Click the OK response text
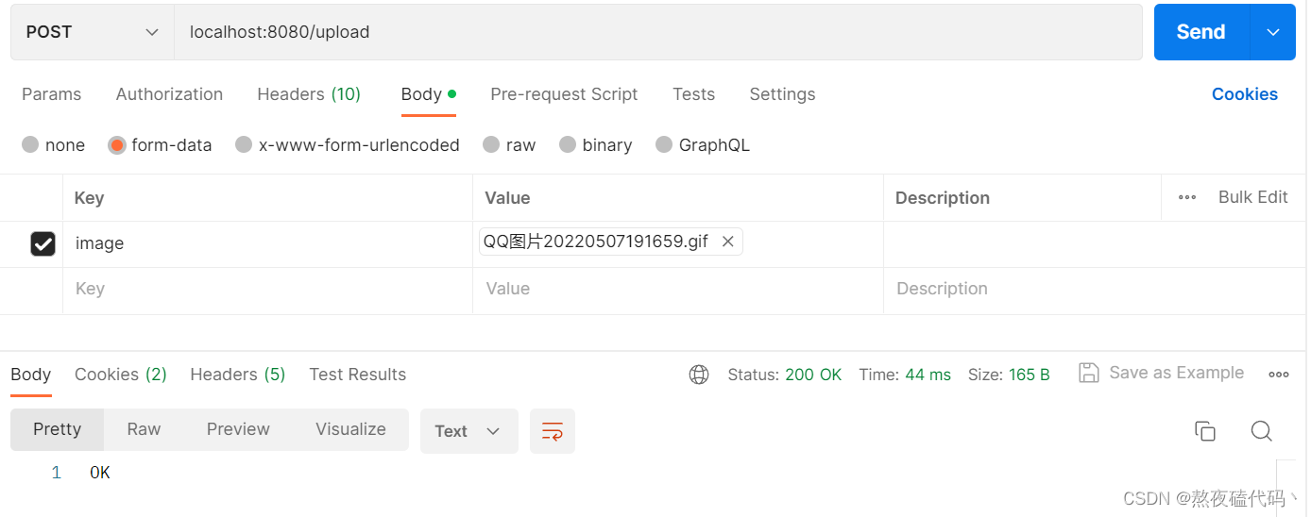This screenshot has width=1311, height=517. coord(100,473)
